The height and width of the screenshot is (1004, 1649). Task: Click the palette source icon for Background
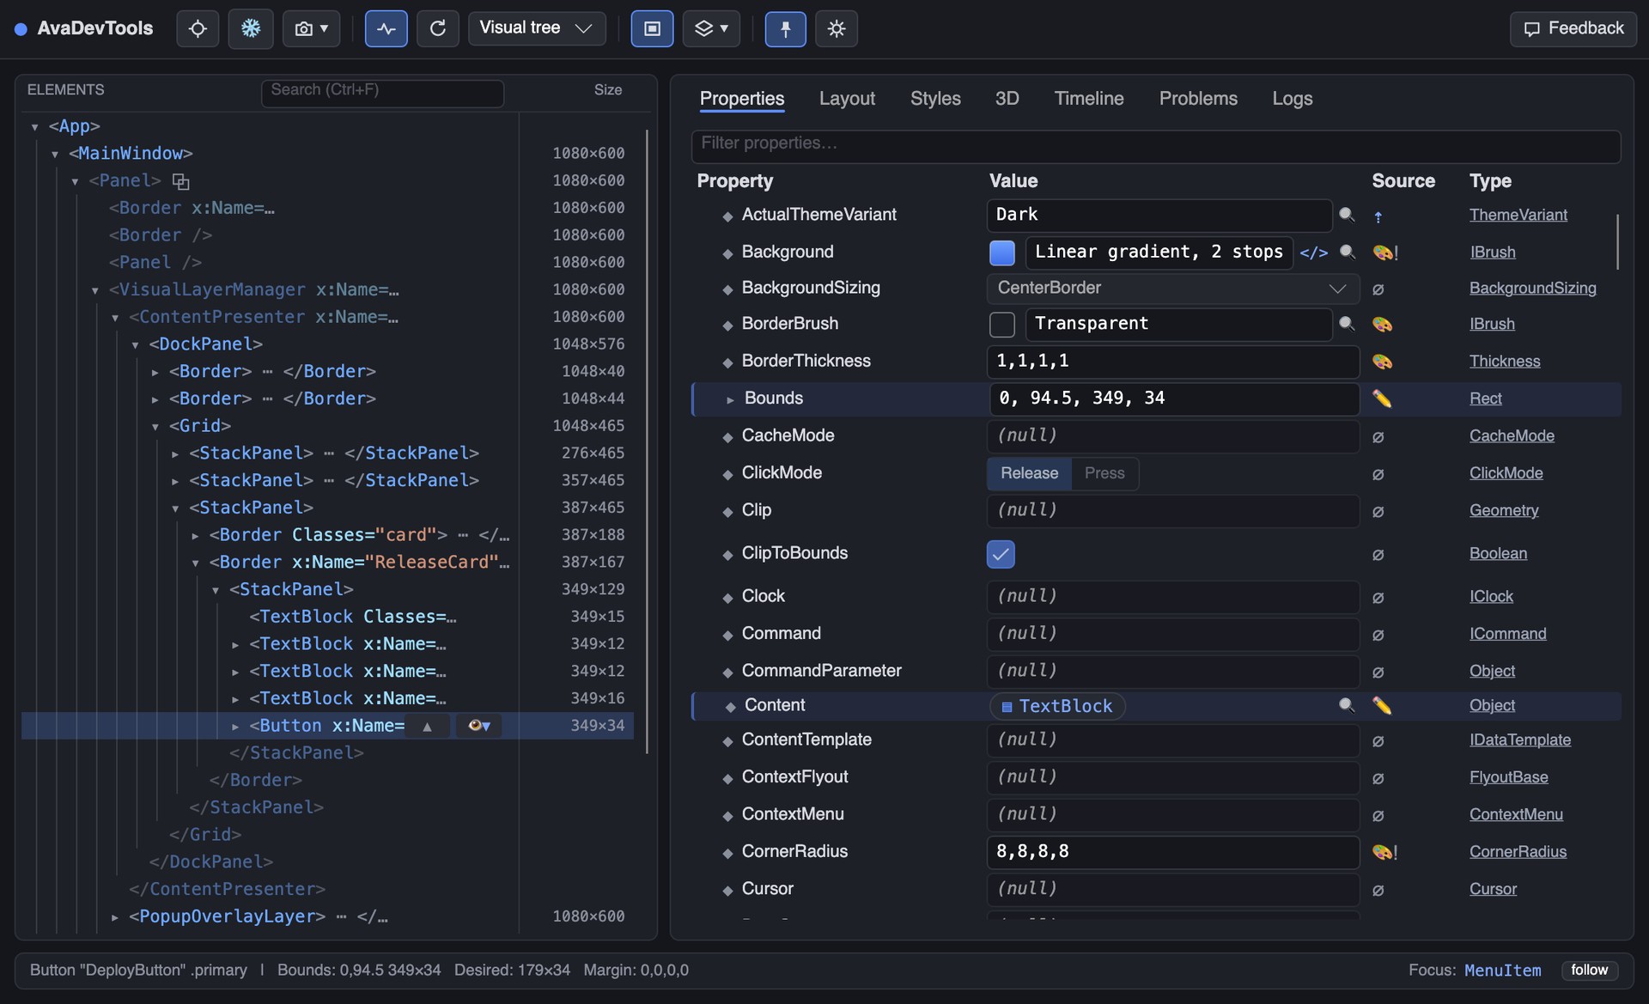tap(1384, 253)
